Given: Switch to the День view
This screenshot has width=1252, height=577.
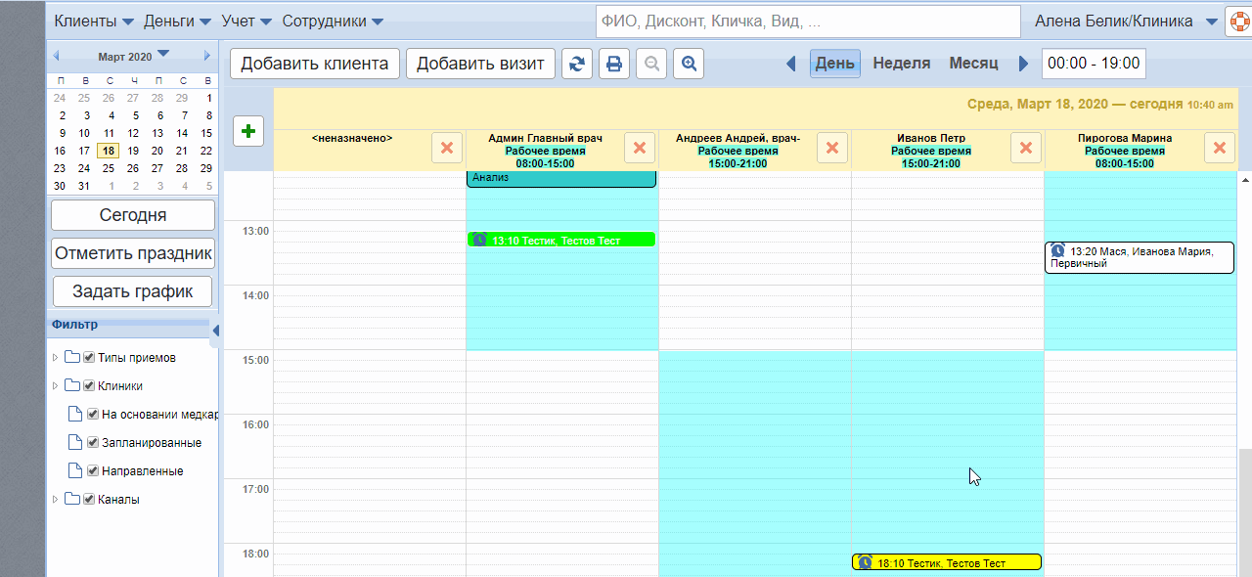Looking at the screenshot, I should [835, 64].
